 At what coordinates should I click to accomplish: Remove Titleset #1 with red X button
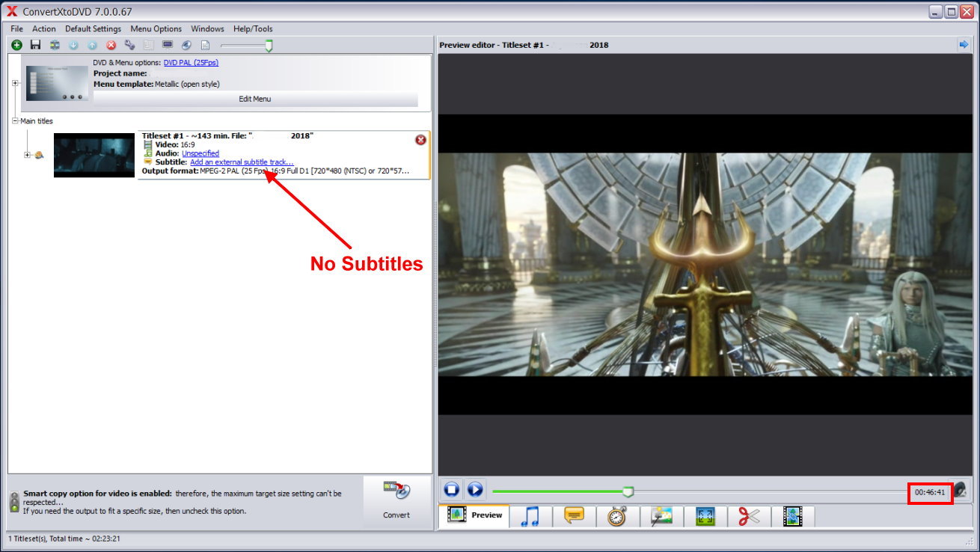420,140
